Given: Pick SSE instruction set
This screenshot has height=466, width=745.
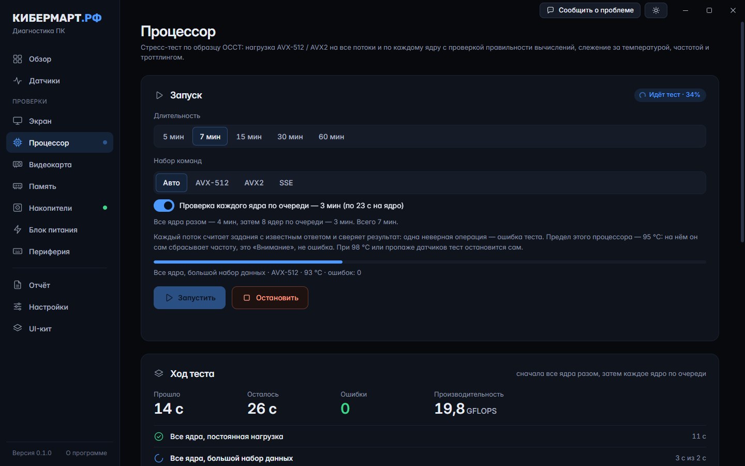Looking at the screenshot, I should pos(286,183).
